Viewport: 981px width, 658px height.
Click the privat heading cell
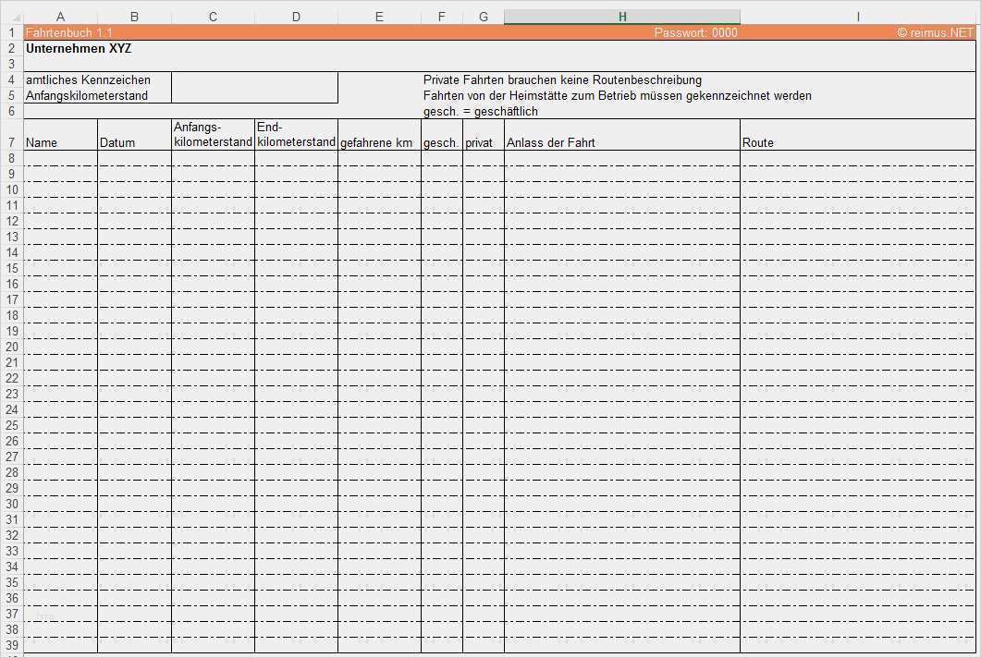click(483, 142)
